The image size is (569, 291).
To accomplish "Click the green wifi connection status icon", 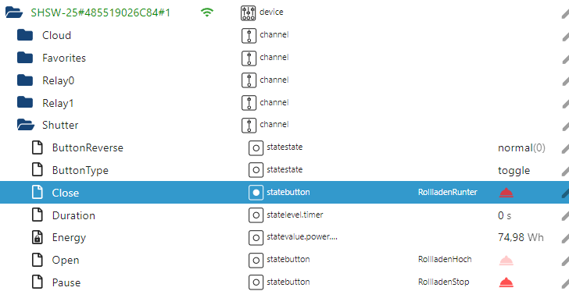I will 207,12.
